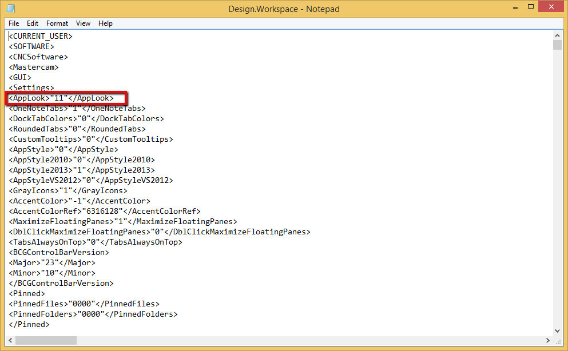Click the vertical scrollbar down arrow
This screenshot has height=351, width=568.
[x=558, y=331]
